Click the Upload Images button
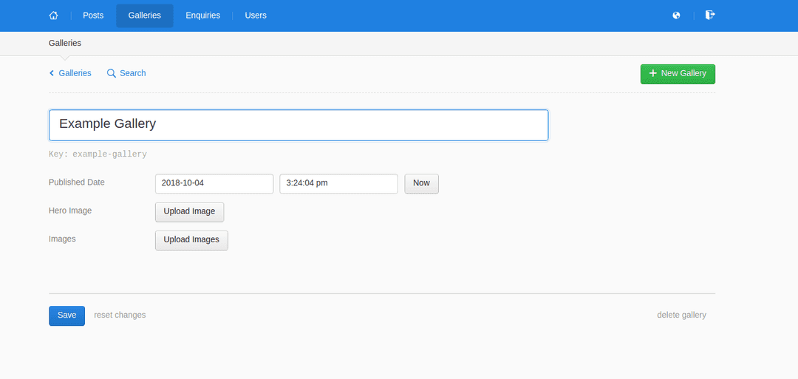 191,240
